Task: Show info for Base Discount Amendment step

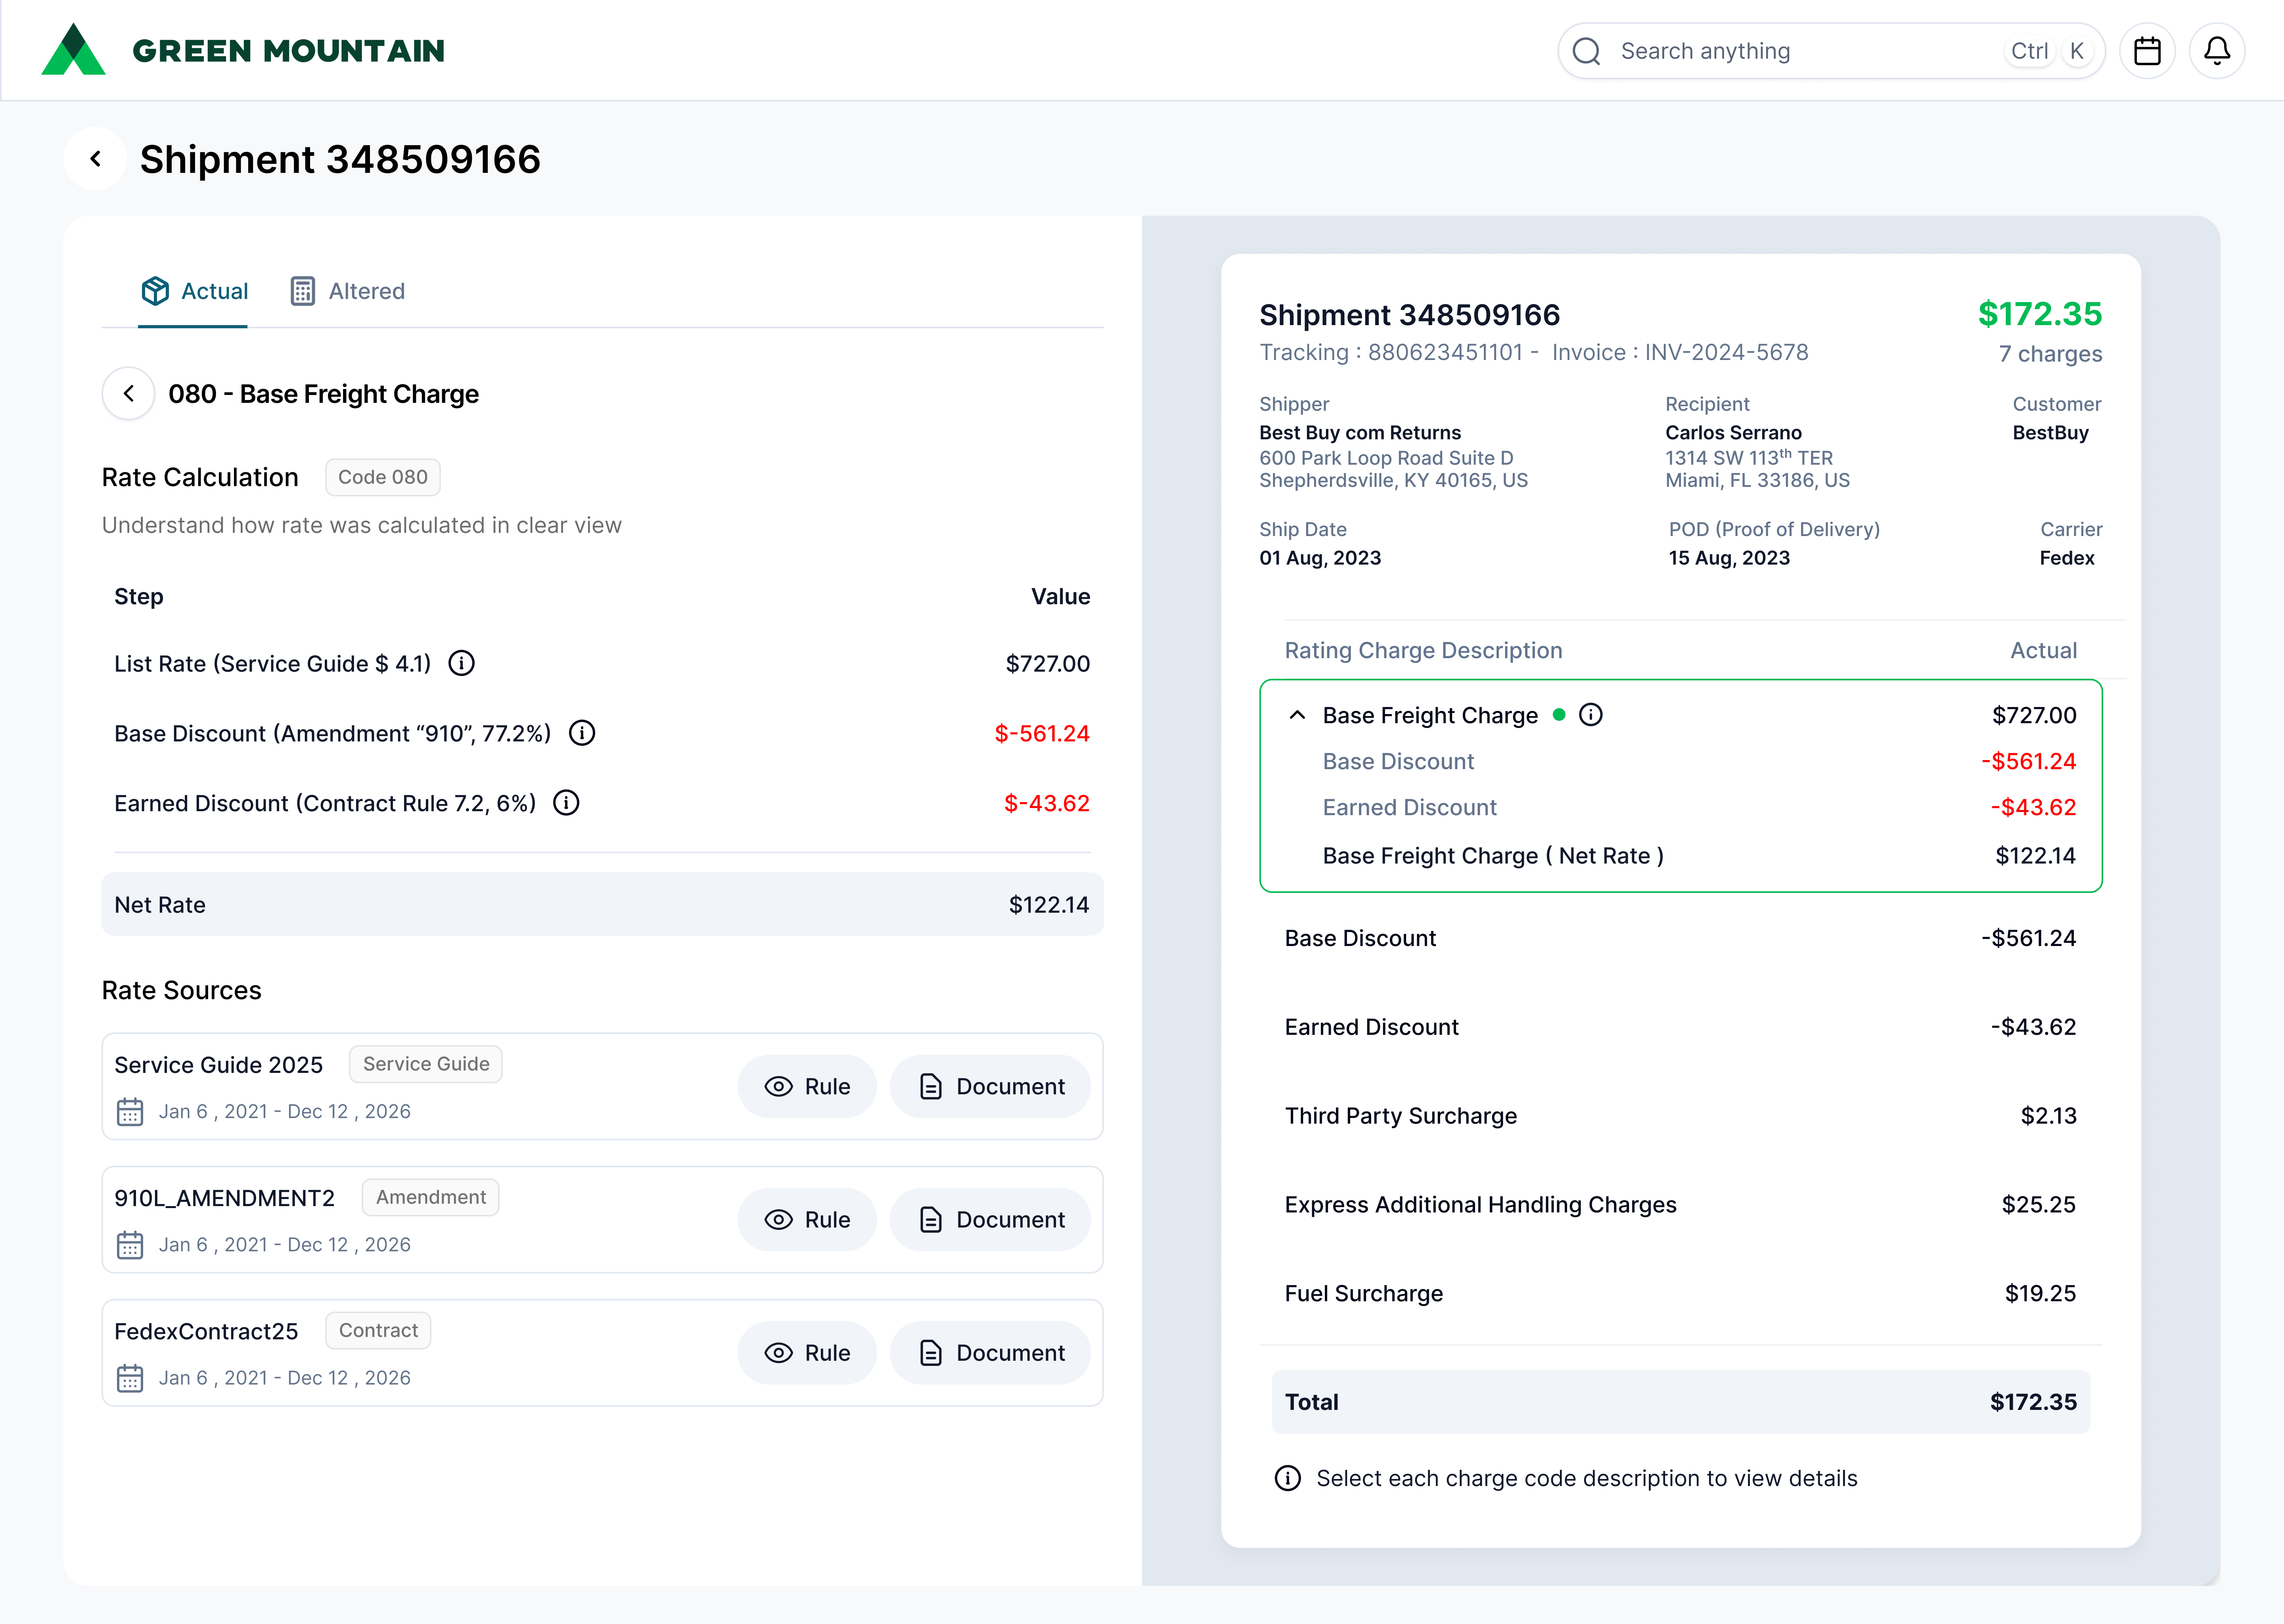Action: point(582,733)
